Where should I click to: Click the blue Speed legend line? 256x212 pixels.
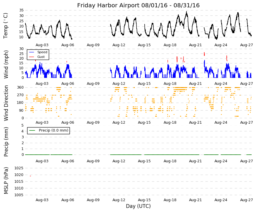[x=31, y=52]
